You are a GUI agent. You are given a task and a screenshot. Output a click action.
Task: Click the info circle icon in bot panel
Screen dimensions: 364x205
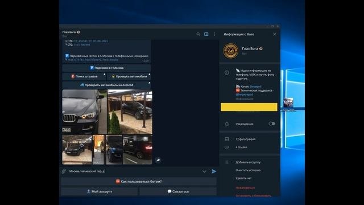[x=227, y=73]
